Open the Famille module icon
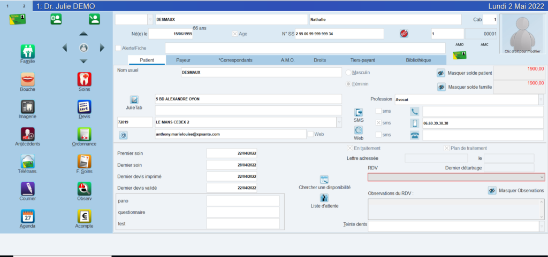The image size is (548, 257). click(x=27, y=51)
